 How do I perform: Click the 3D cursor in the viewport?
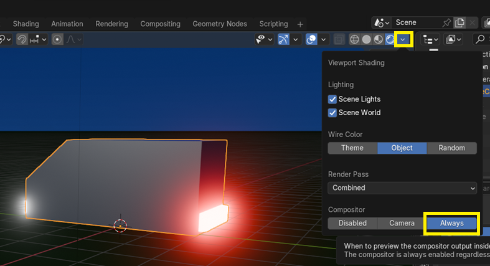120,226
